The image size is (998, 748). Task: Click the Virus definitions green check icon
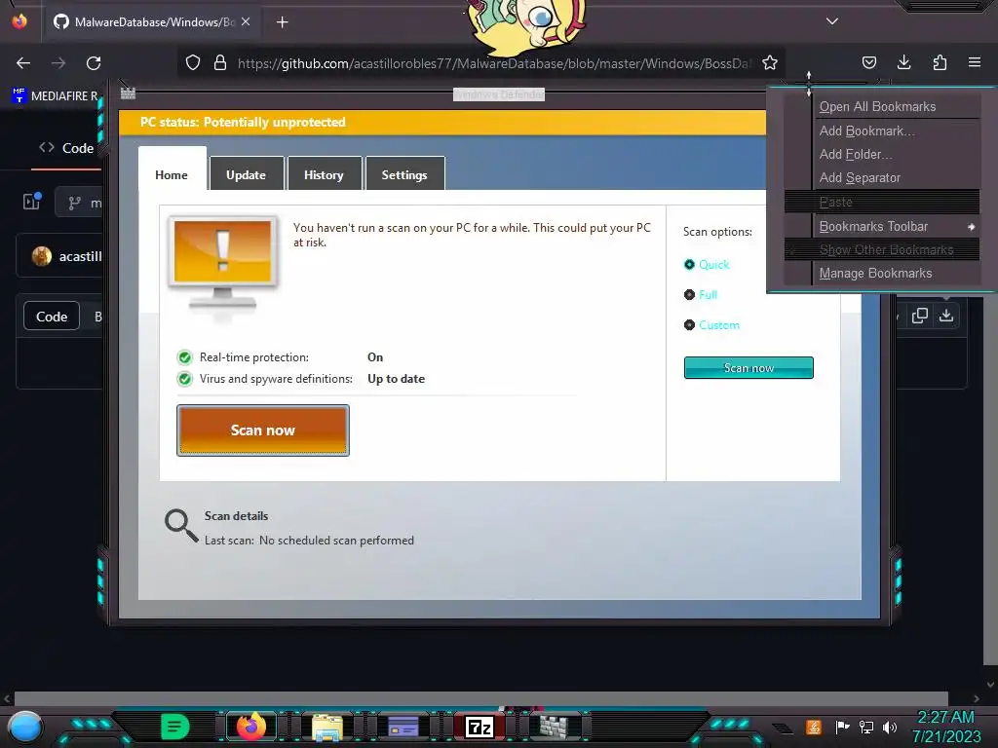[x=184, y=379]
